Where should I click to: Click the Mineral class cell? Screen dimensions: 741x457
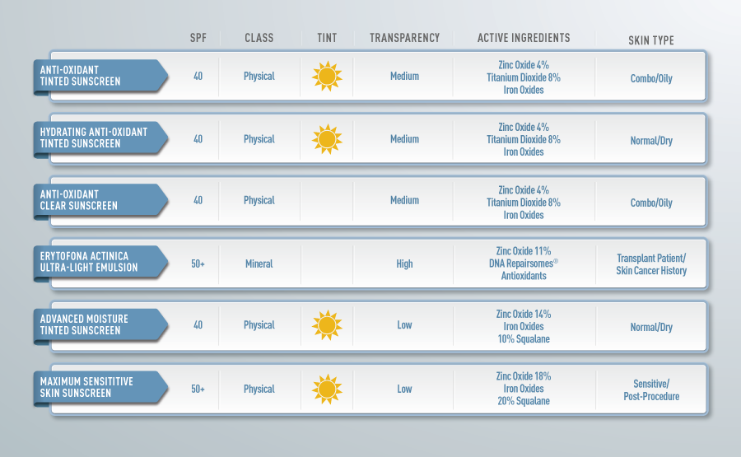[259, 263]
